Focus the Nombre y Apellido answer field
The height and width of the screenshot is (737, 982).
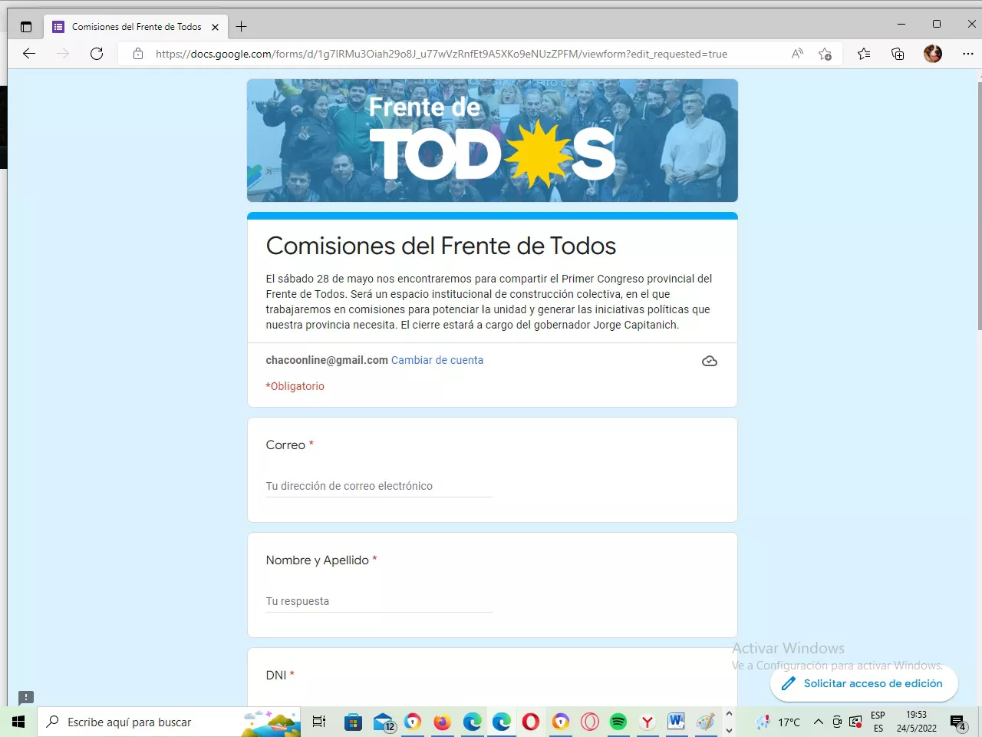[379, 601]
